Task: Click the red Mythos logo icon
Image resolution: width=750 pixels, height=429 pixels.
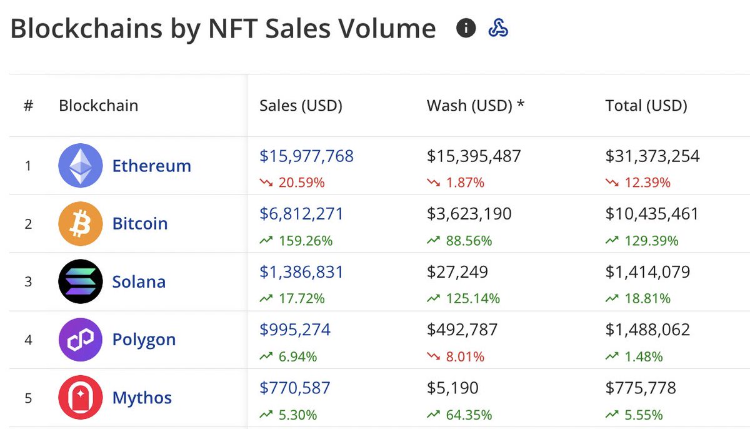Action: (x=80, y=397)
